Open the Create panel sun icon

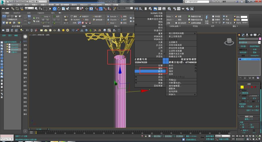pos(239,35)
